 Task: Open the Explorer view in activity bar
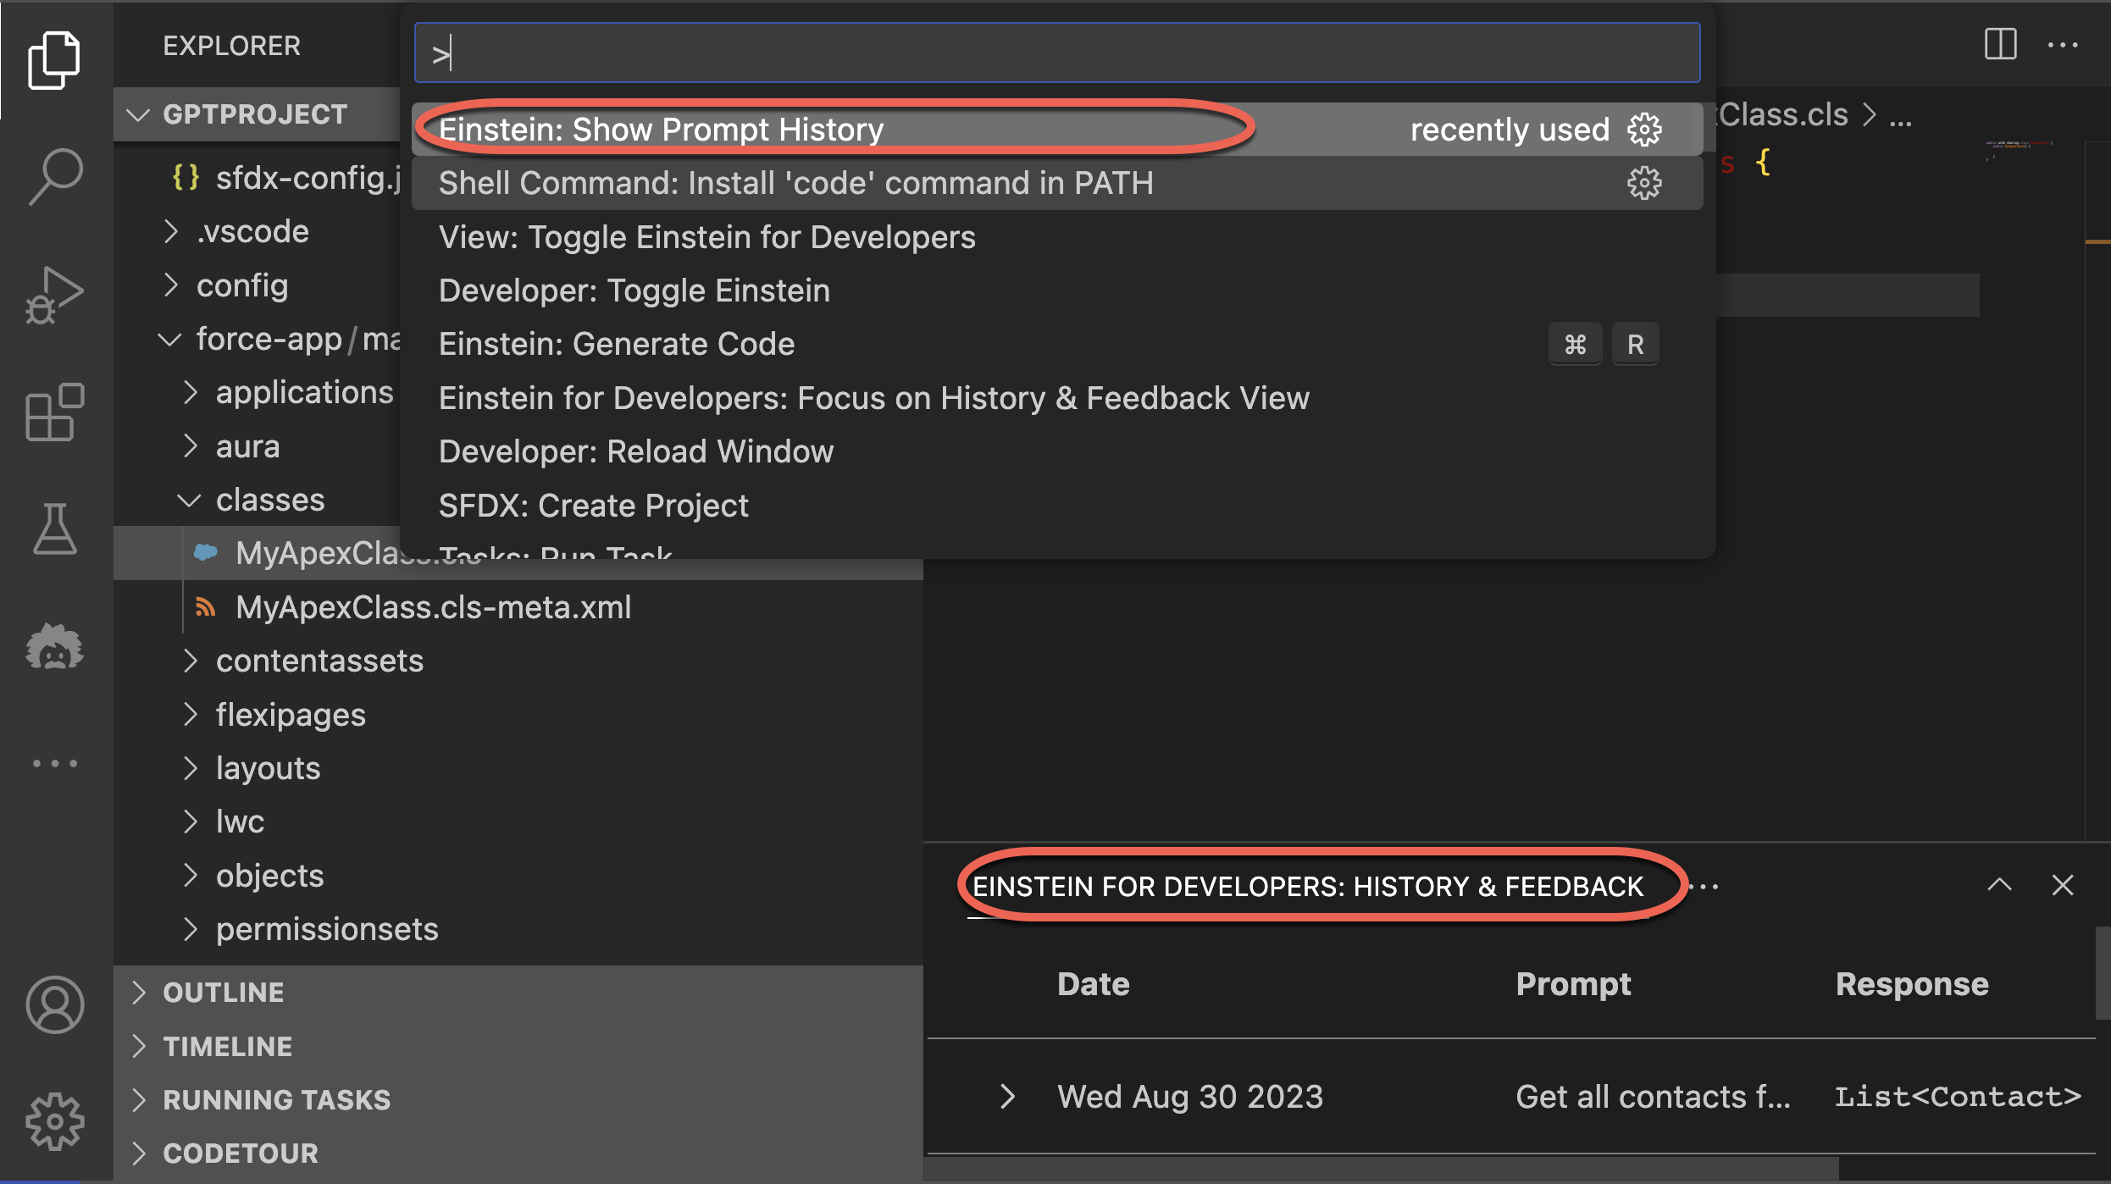[54, 60]
